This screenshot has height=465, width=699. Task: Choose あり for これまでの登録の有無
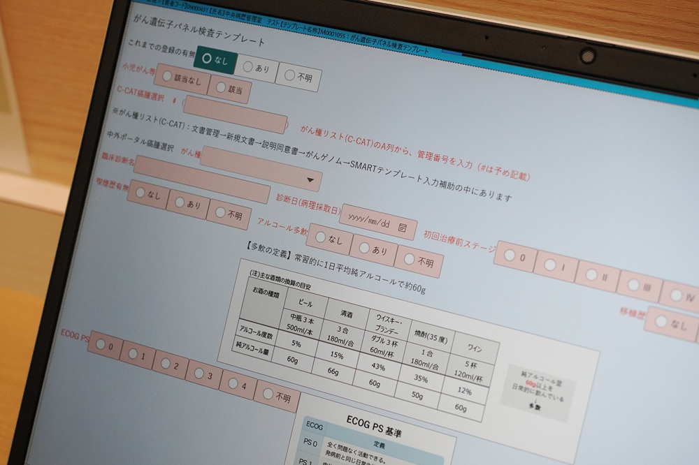click(x=255, y=68)
